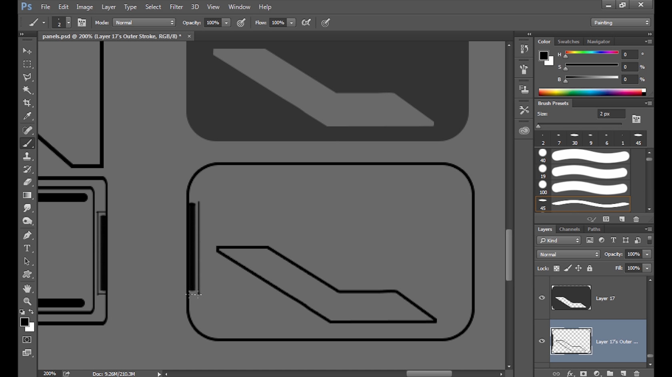Open the Filter menu

click(176, 7)
